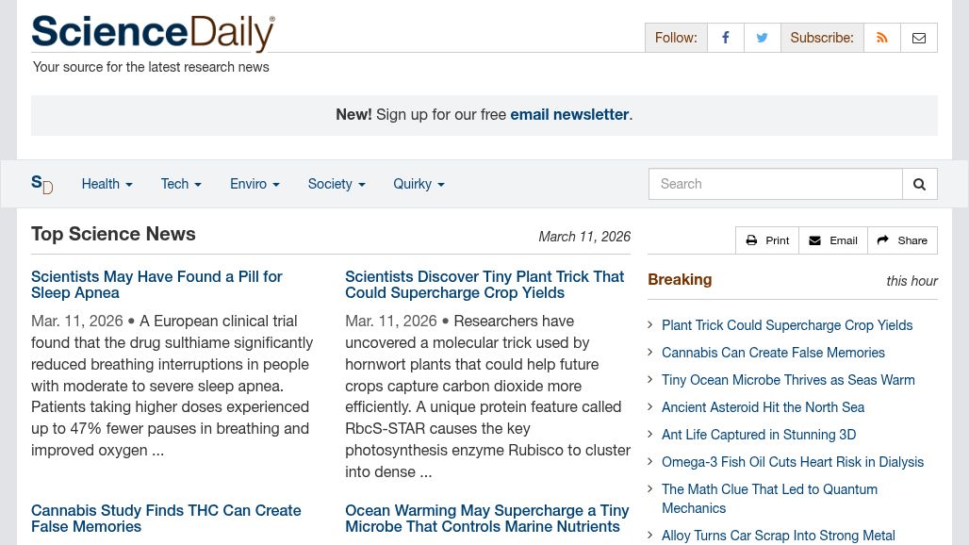
Task: Open 'Ancient Asteroid Hit the North Sea' link
Action: [x=763, y=407]
